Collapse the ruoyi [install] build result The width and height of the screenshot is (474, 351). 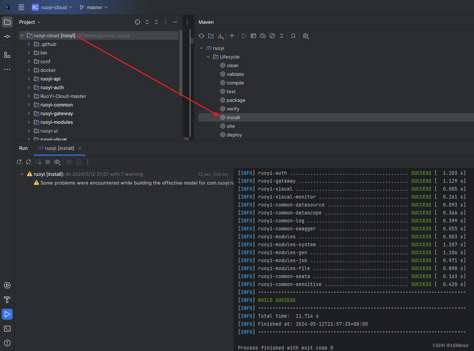pyautogui.click(x=22, y=174)
